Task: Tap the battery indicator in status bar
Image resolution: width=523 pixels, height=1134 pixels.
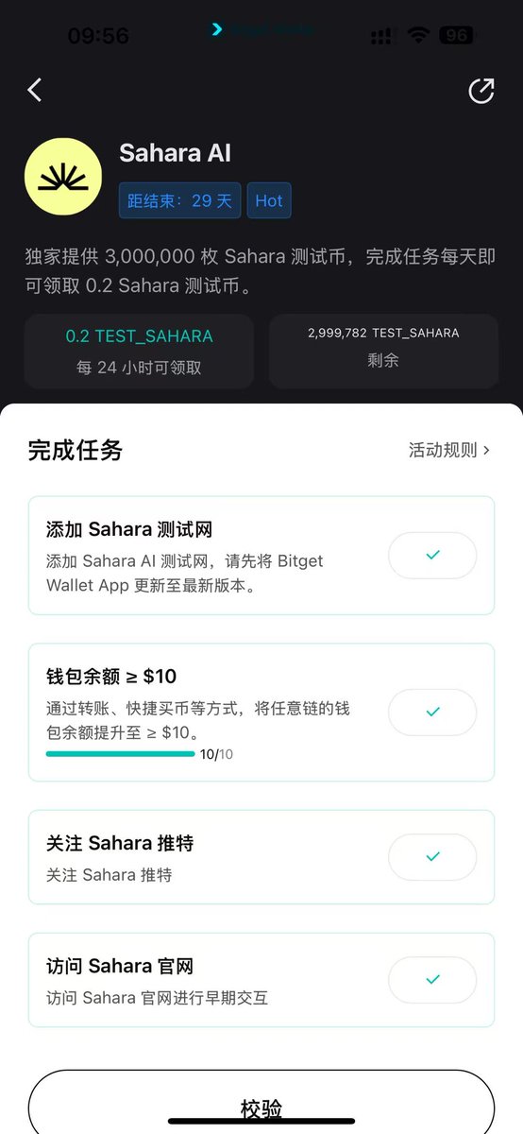Action: click(x=456, y=36)
